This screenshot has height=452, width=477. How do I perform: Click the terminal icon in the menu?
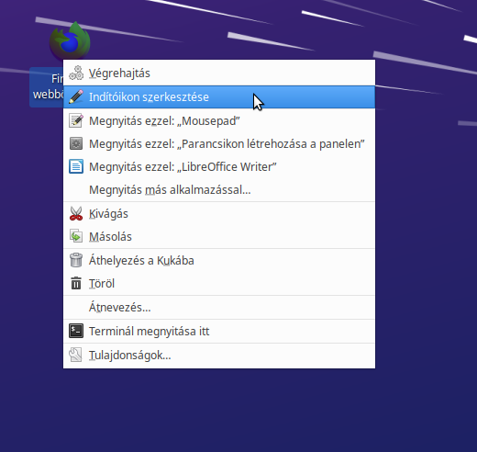click(x=76, y=331)
